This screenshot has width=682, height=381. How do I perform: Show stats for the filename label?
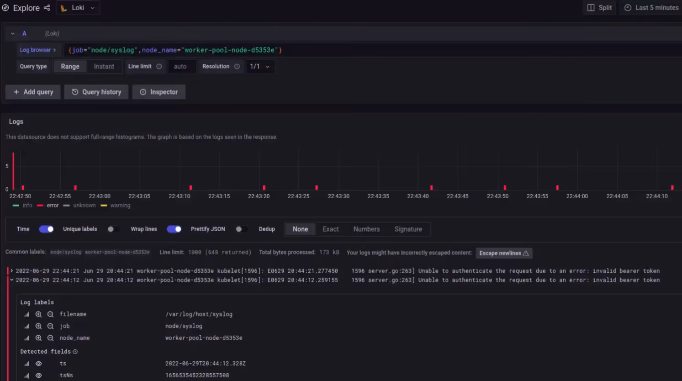click(26, 314)
